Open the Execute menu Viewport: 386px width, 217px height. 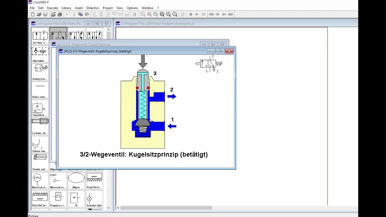(52, 8)
